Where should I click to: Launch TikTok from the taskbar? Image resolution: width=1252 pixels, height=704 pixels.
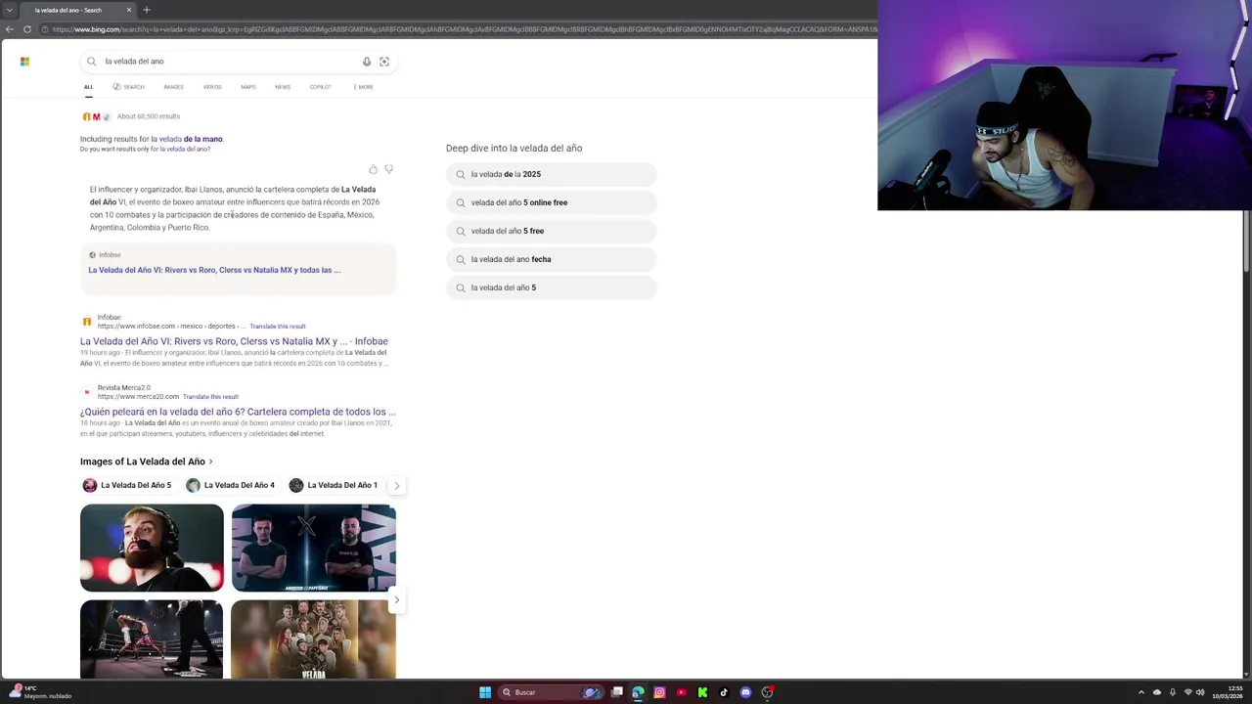point(724,692)
